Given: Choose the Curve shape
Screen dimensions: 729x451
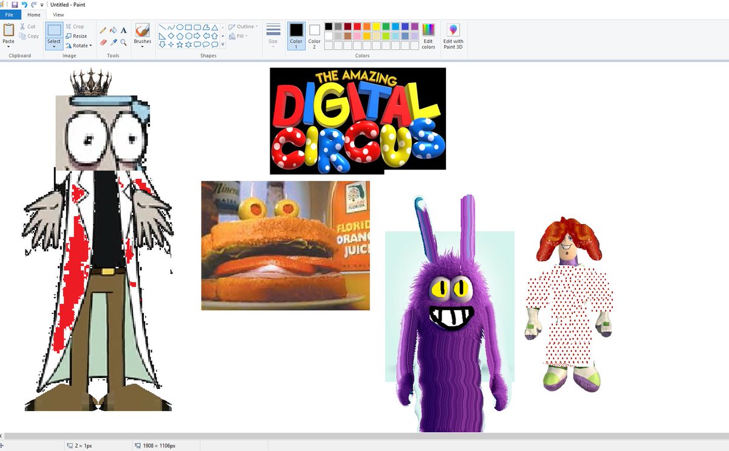Looking at the screenshot, I should (171, 27).
